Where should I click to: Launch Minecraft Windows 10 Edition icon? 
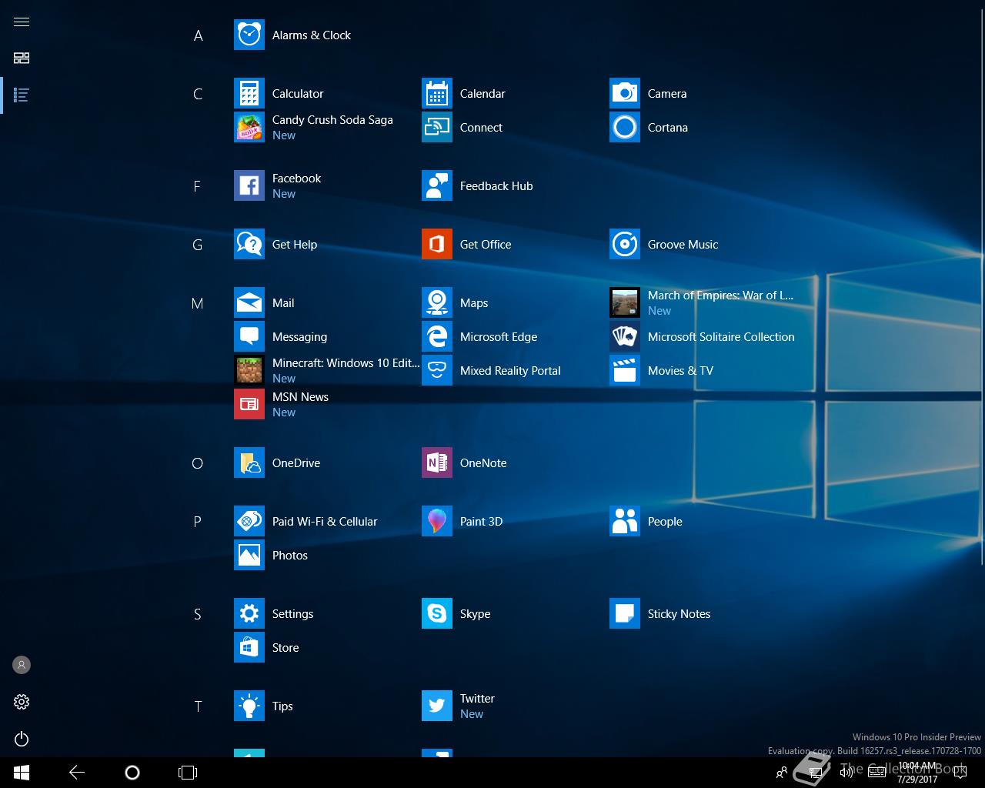[x=249, y=371]
